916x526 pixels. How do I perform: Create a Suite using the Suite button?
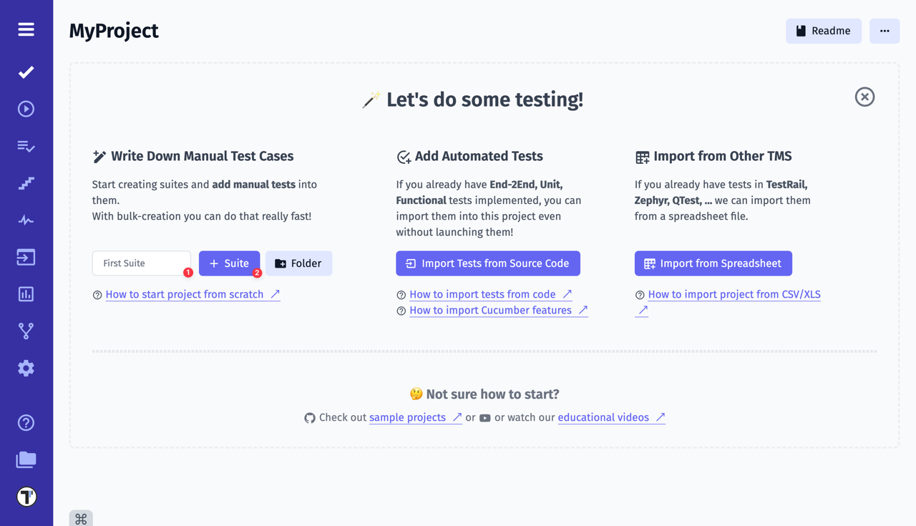point(229,263)
